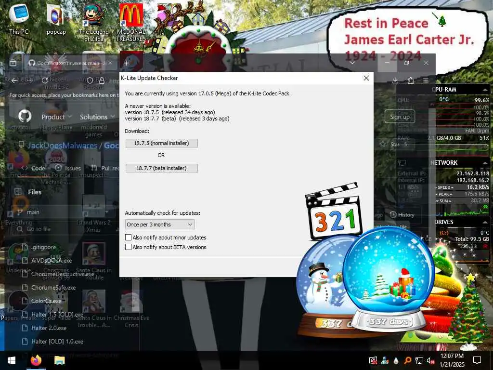Collapse the CPU-RAM gadget section
The width and height of the screenshot is (493, 370).
click(x=485, y=90)
